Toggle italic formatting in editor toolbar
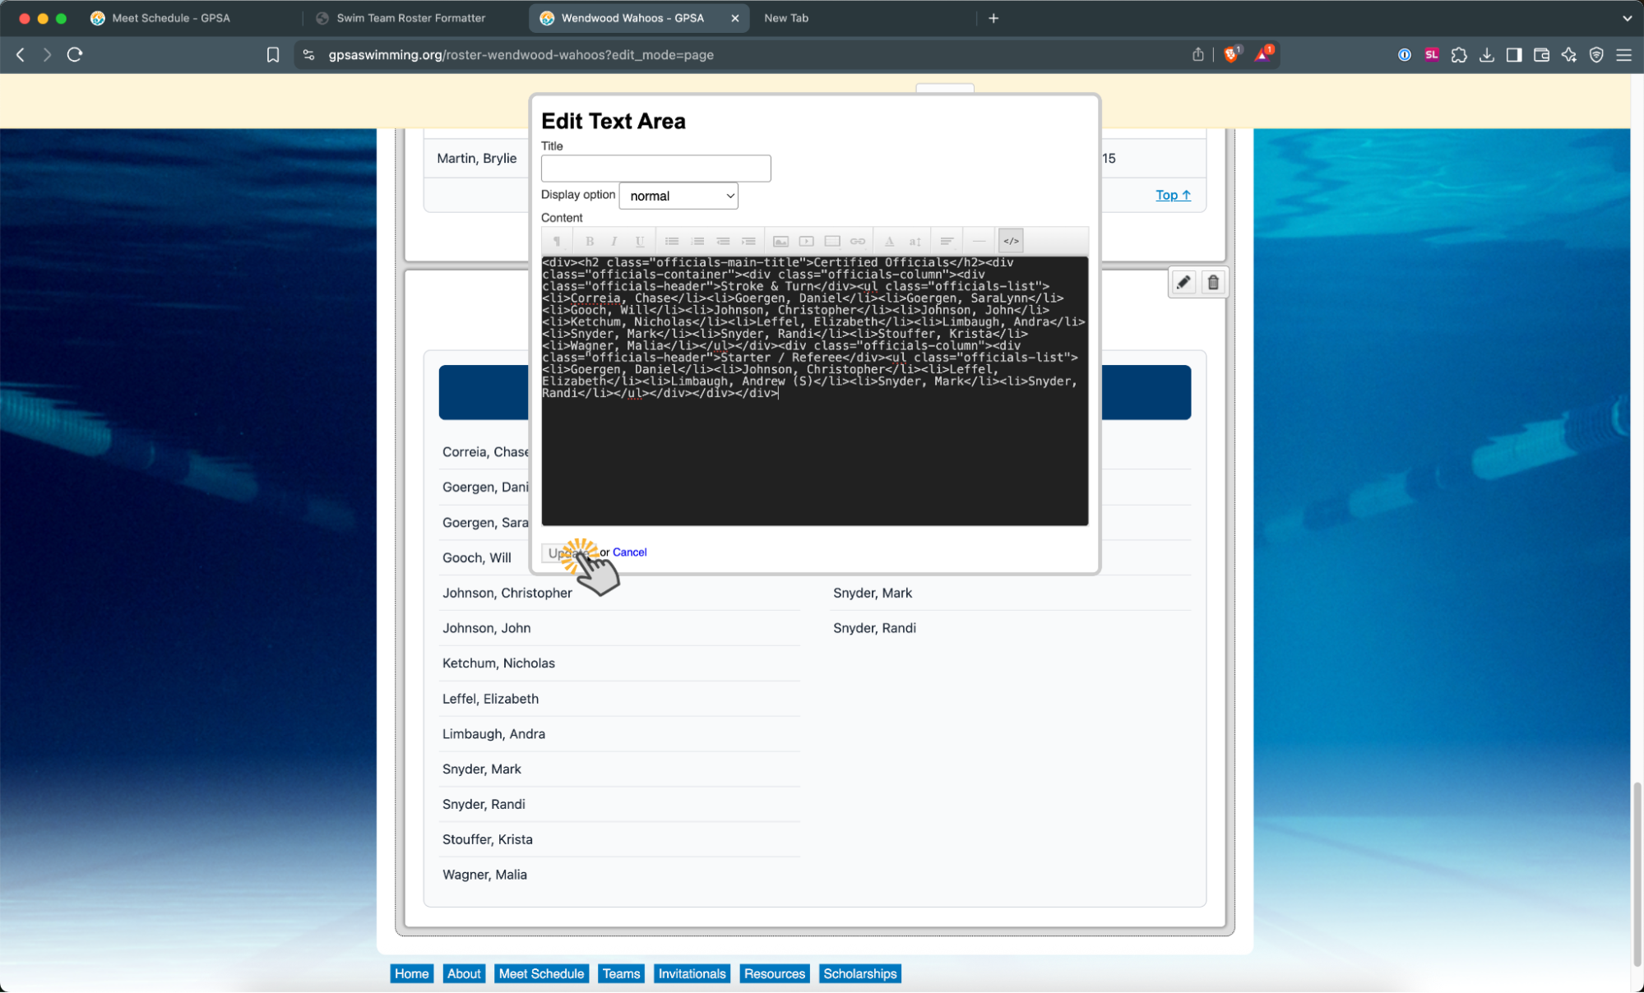The width and height of the screenshot is (1644, 993). click(x=614, y=241)
